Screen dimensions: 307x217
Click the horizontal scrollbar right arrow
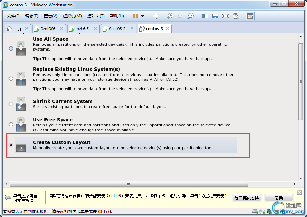click(295, 184)
